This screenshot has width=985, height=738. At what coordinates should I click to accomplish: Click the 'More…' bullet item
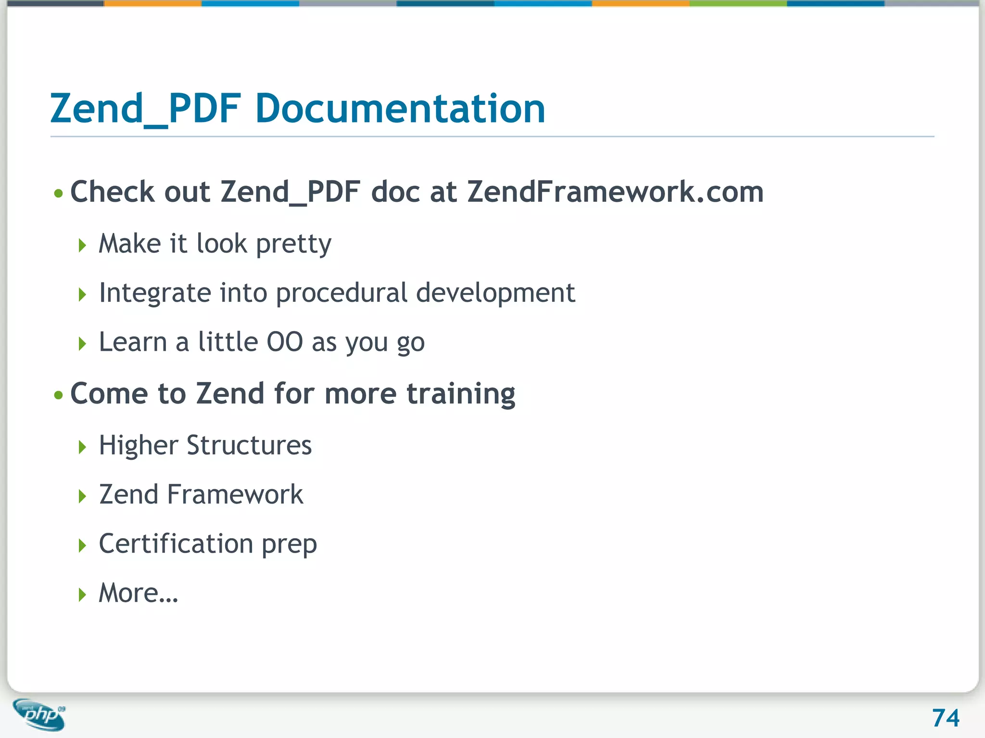(x=139, y=593)
